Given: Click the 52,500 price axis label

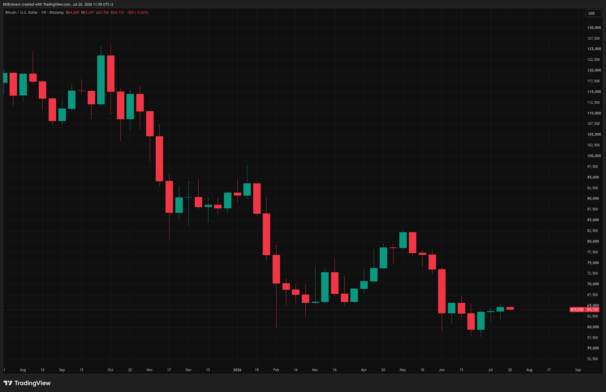Looking at the screenshot, I should point(593,359).
